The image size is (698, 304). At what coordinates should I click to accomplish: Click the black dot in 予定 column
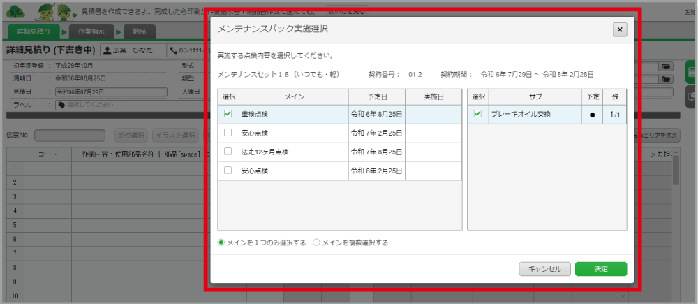pos(592,115)
